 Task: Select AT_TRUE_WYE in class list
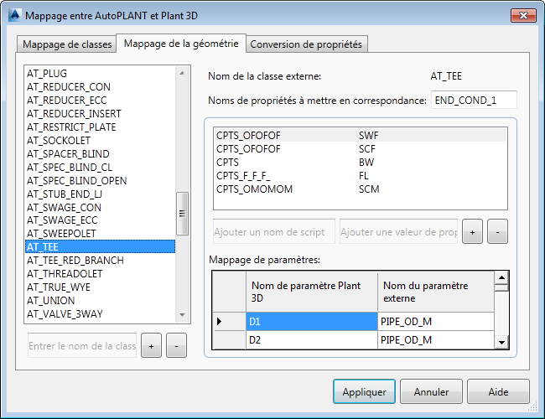tap(100, 287)
